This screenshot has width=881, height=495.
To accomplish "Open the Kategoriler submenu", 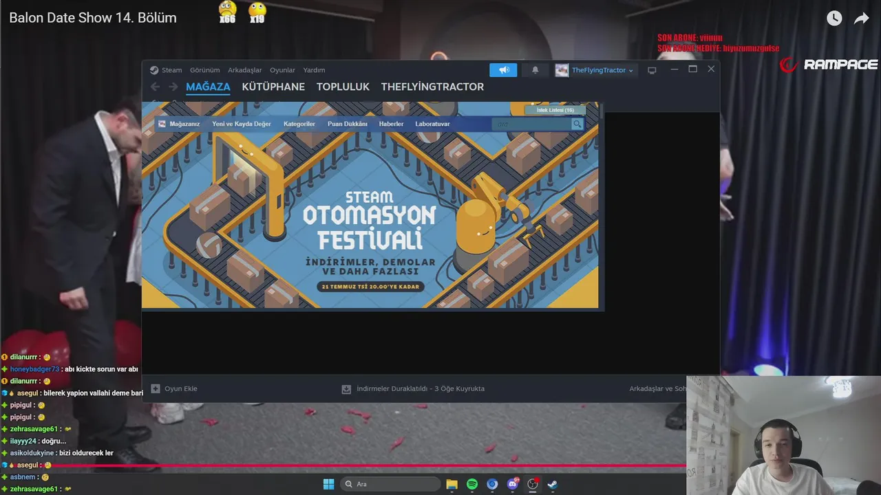I will (x=299, y=124).
